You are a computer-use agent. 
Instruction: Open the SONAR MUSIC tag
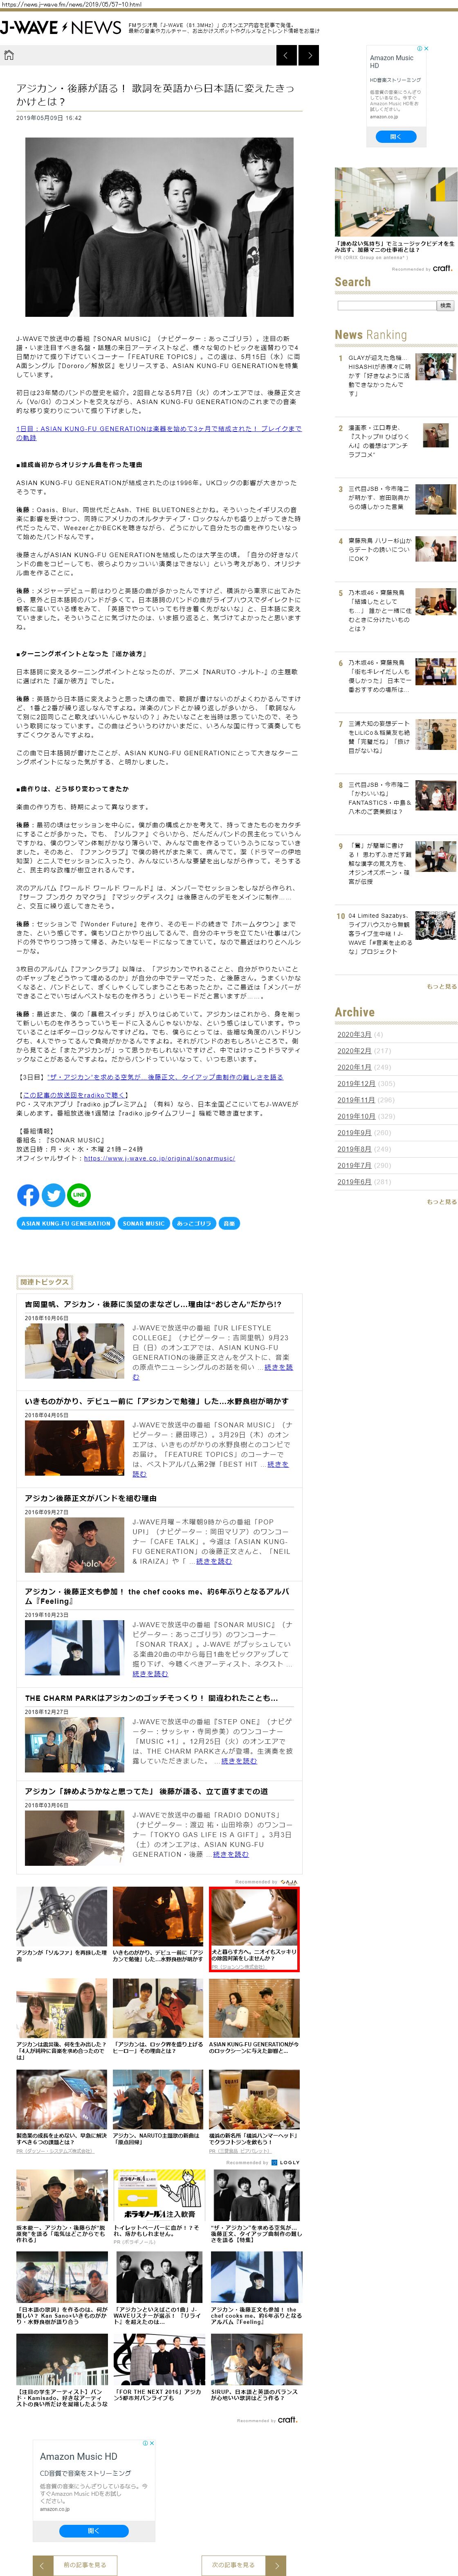pos(143,1223)
